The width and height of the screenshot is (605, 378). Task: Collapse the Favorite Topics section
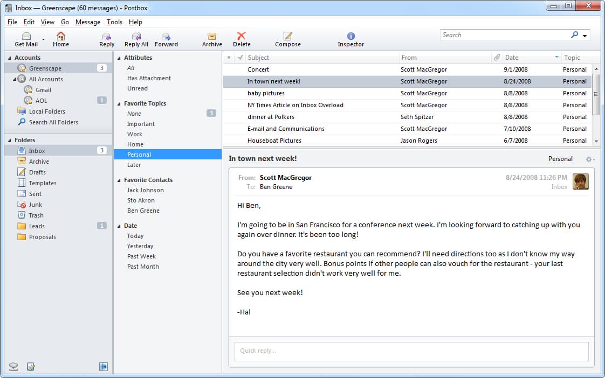119,103
